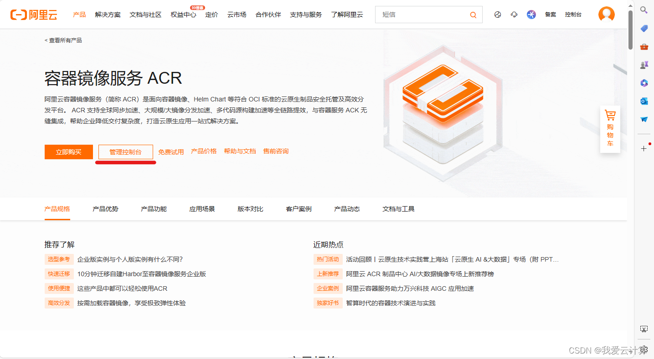Switch to the 产品动态 tab
This screenshot has height=359, width=654.
[x=347, y=209]
